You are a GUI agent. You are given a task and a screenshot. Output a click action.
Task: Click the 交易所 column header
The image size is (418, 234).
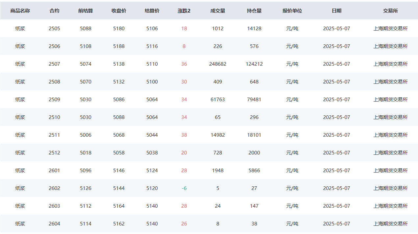(390, 11)
